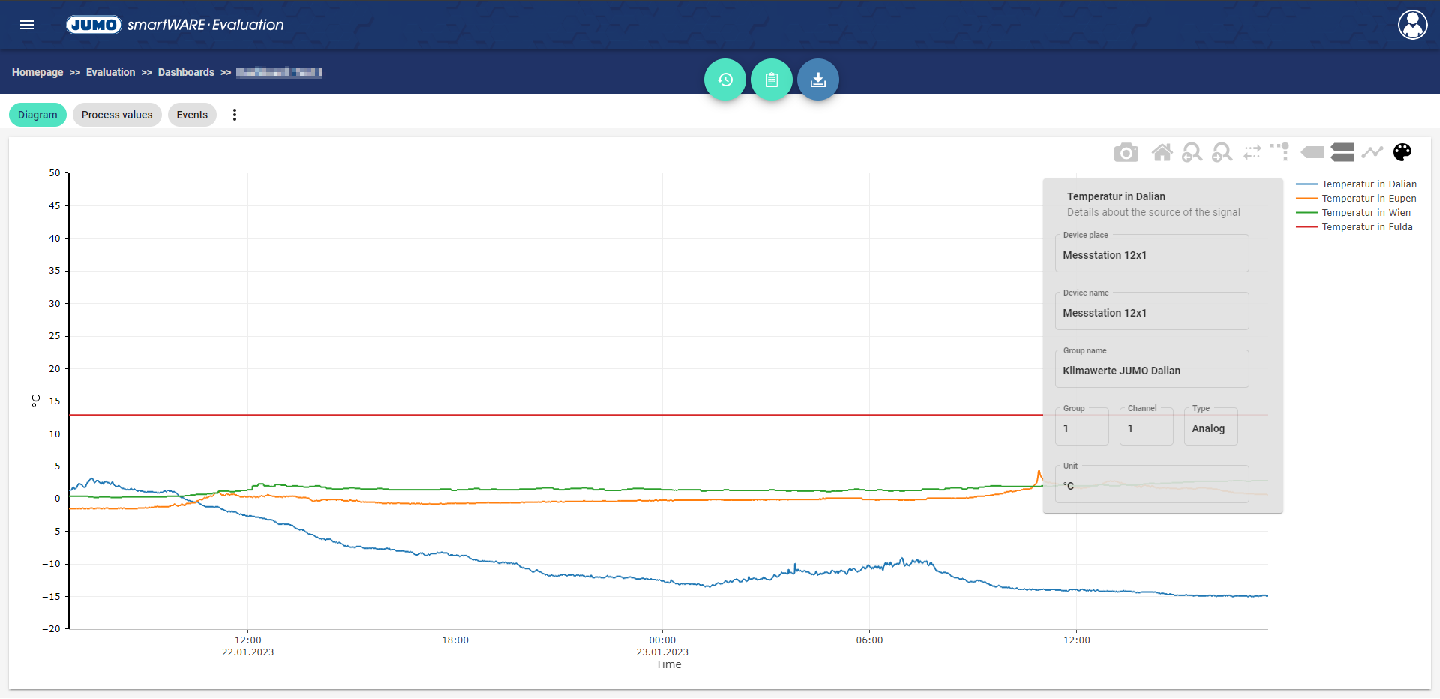Open the three-dot more options menu
The image size is (1440, 699).
(x=235, y=115)
